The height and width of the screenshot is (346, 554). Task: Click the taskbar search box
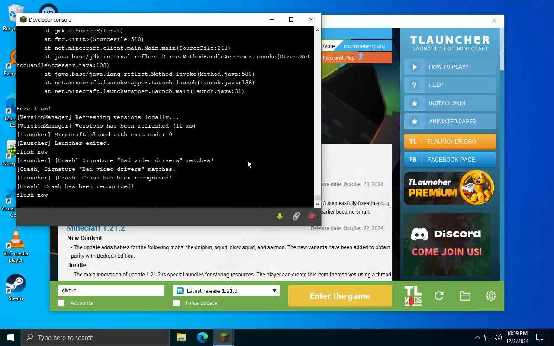(95, 337)
